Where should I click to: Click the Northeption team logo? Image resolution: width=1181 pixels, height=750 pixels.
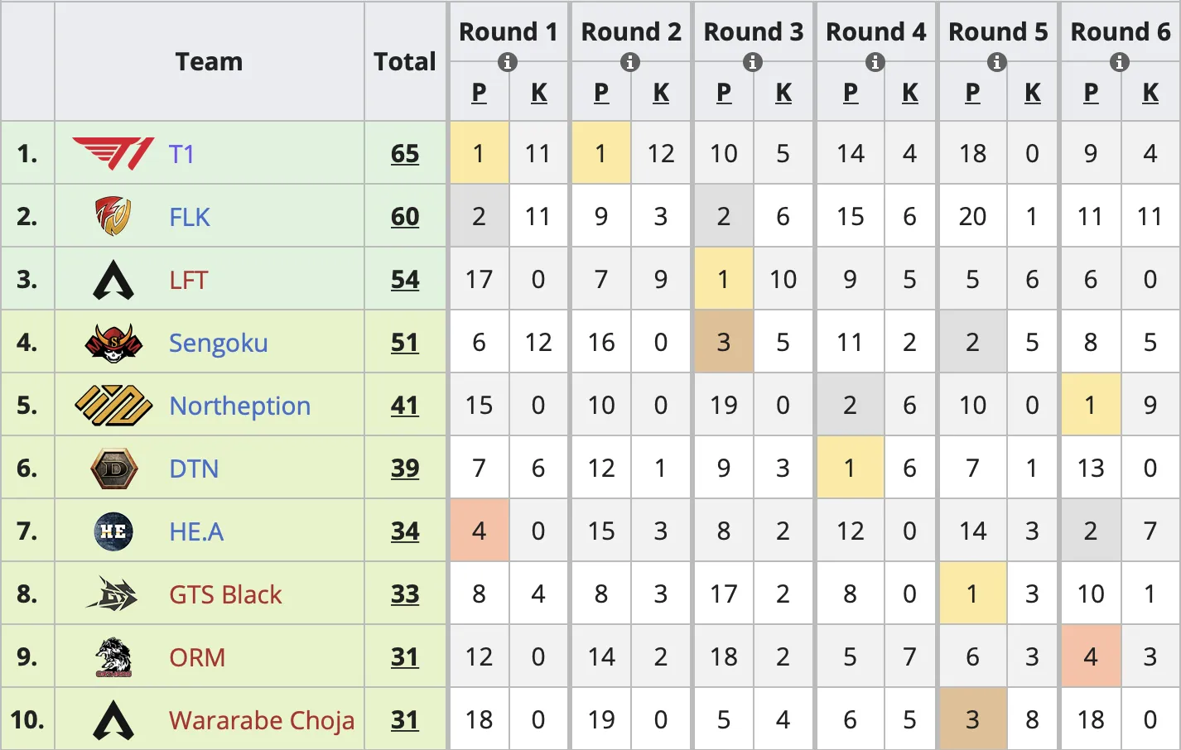tap(113, 406)
